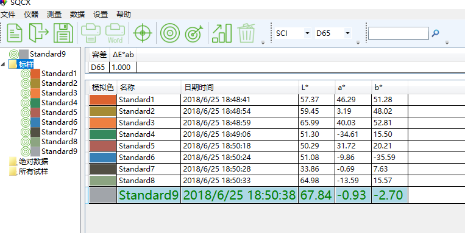Click the D65 cell in tolerance table

point(99,68)
